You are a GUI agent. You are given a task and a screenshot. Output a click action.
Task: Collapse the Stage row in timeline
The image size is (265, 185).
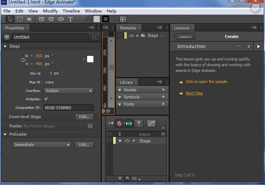click(x=120, y=141)
